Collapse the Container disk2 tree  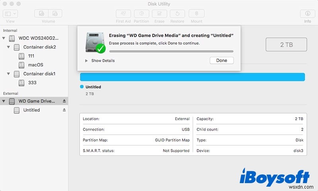coord(8,47)
